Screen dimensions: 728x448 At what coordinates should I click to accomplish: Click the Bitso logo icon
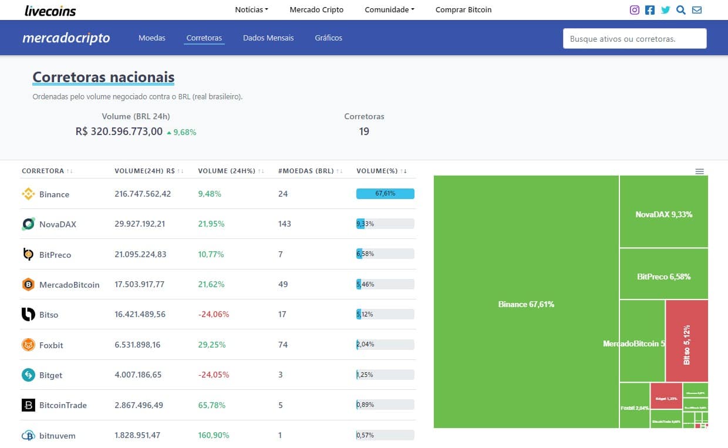pos(28,315)
